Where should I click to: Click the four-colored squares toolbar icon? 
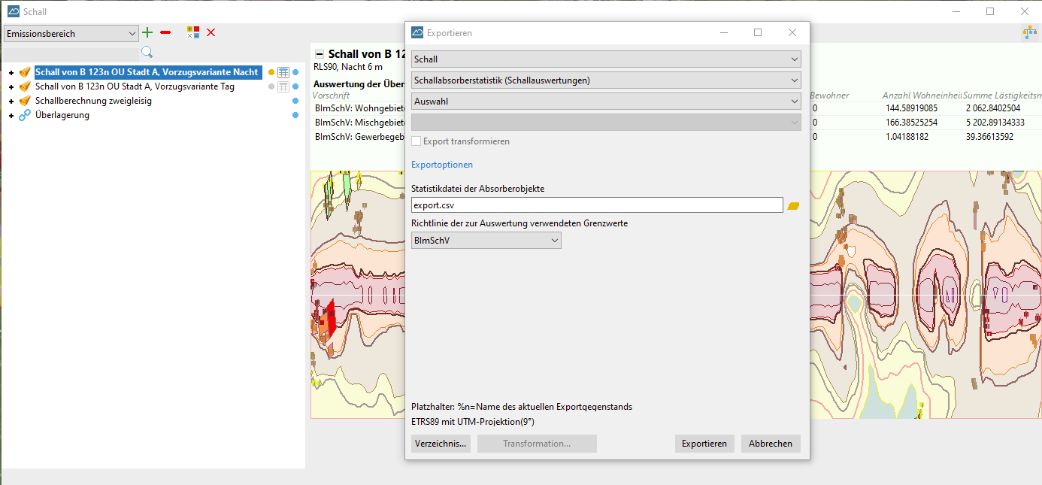tap(193, 32)
